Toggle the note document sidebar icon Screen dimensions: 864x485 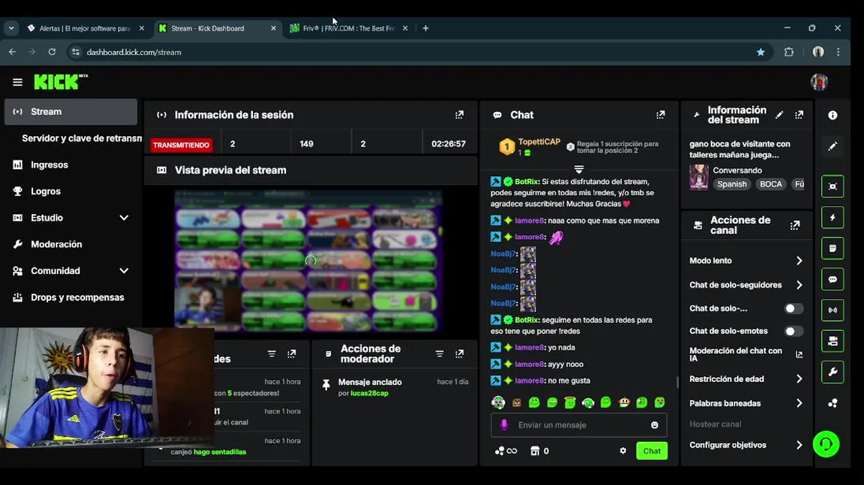click(833, 249)
